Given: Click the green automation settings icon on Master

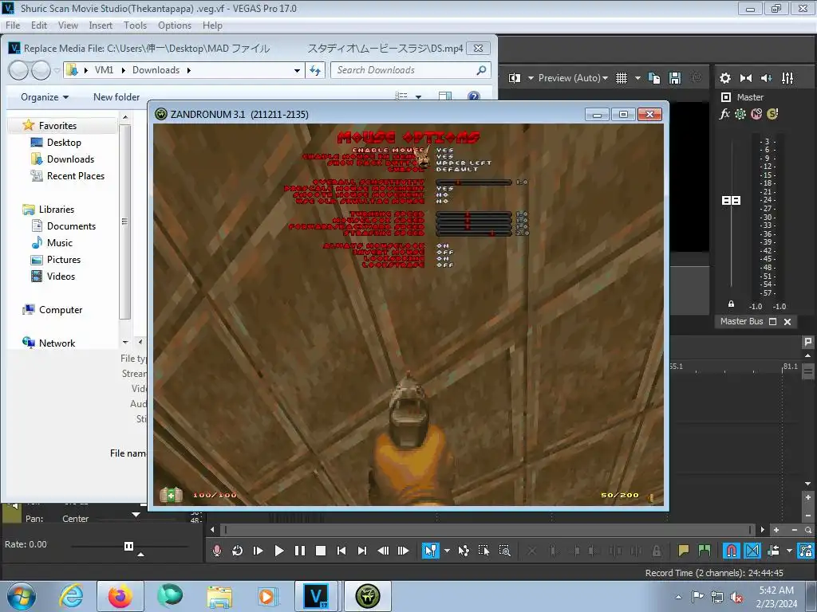Looking at the screenshot, I should (x=740, y=114).
